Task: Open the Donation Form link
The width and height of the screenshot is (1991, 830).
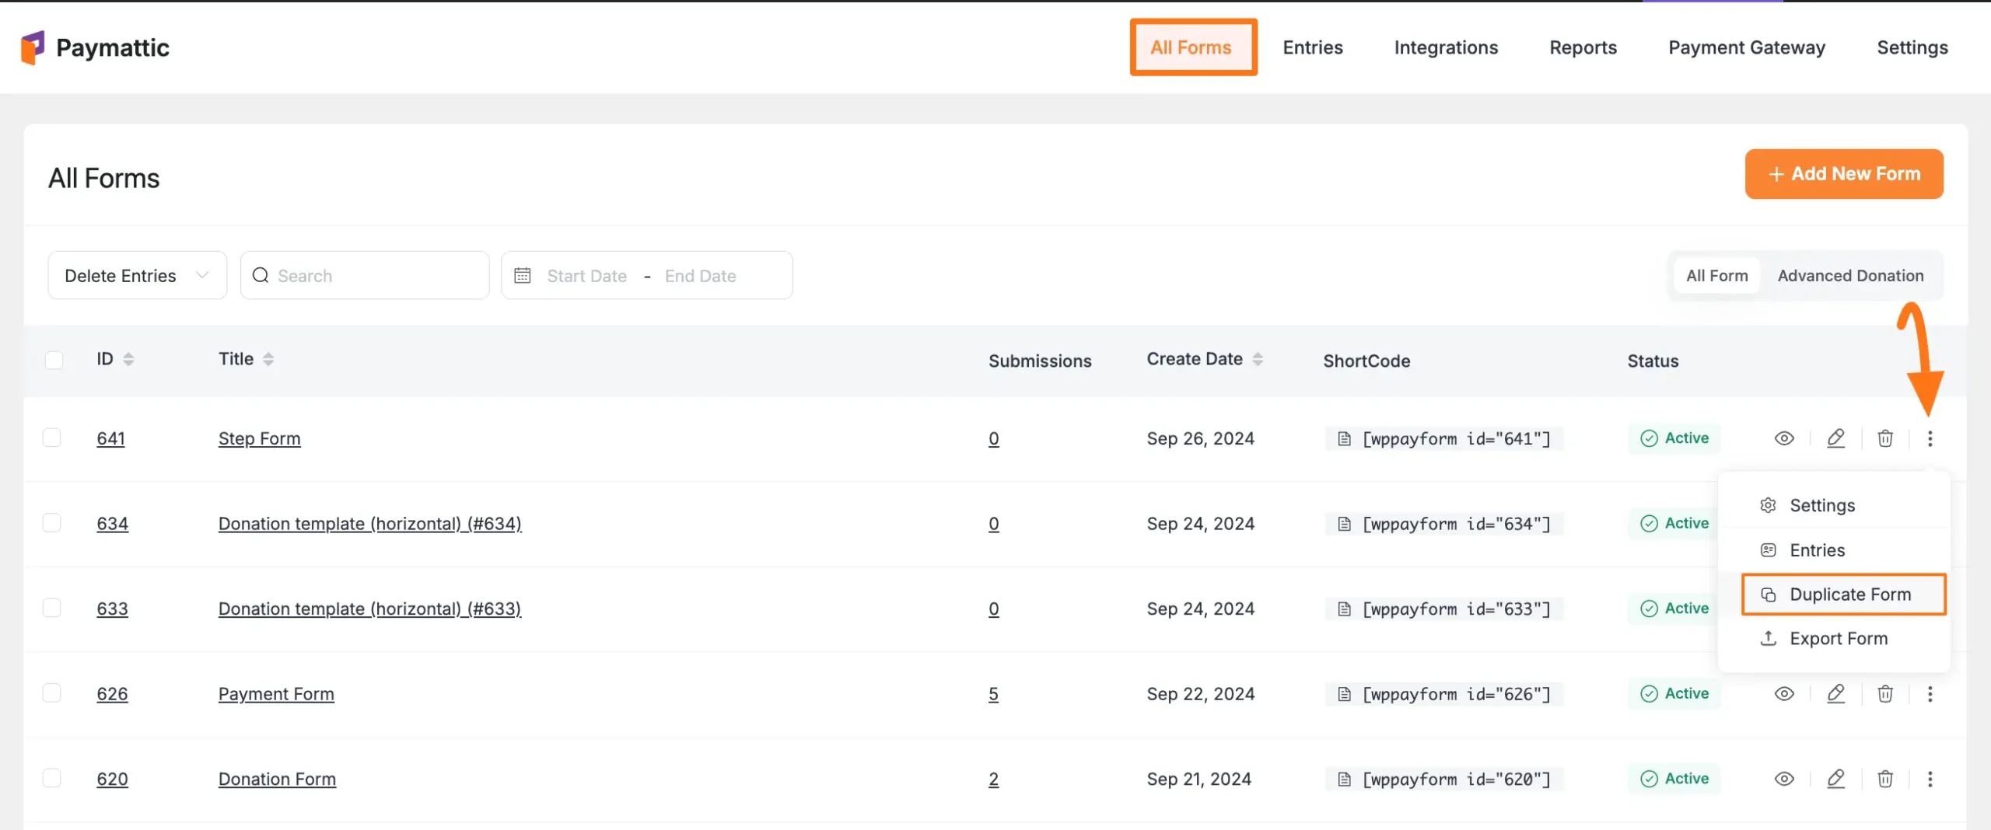Action: point(276,779)
